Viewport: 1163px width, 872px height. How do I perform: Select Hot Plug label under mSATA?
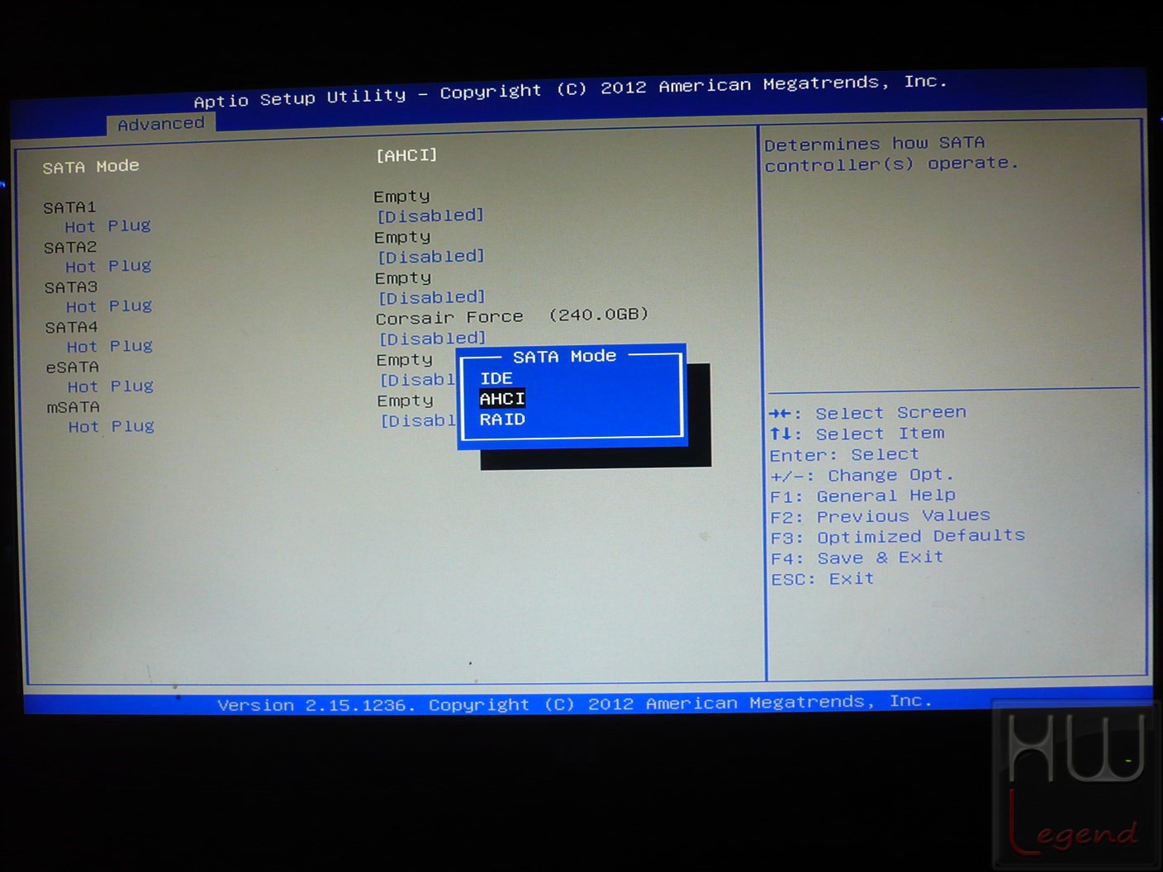[112, 427]
